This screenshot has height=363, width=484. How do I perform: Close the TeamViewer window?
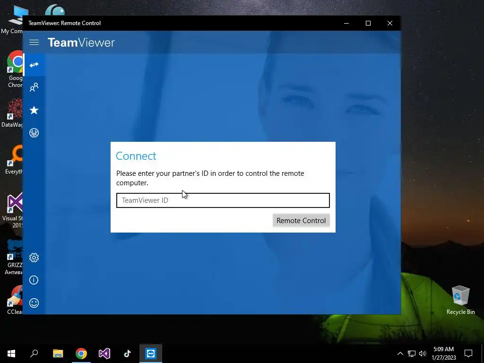point(390,23)
